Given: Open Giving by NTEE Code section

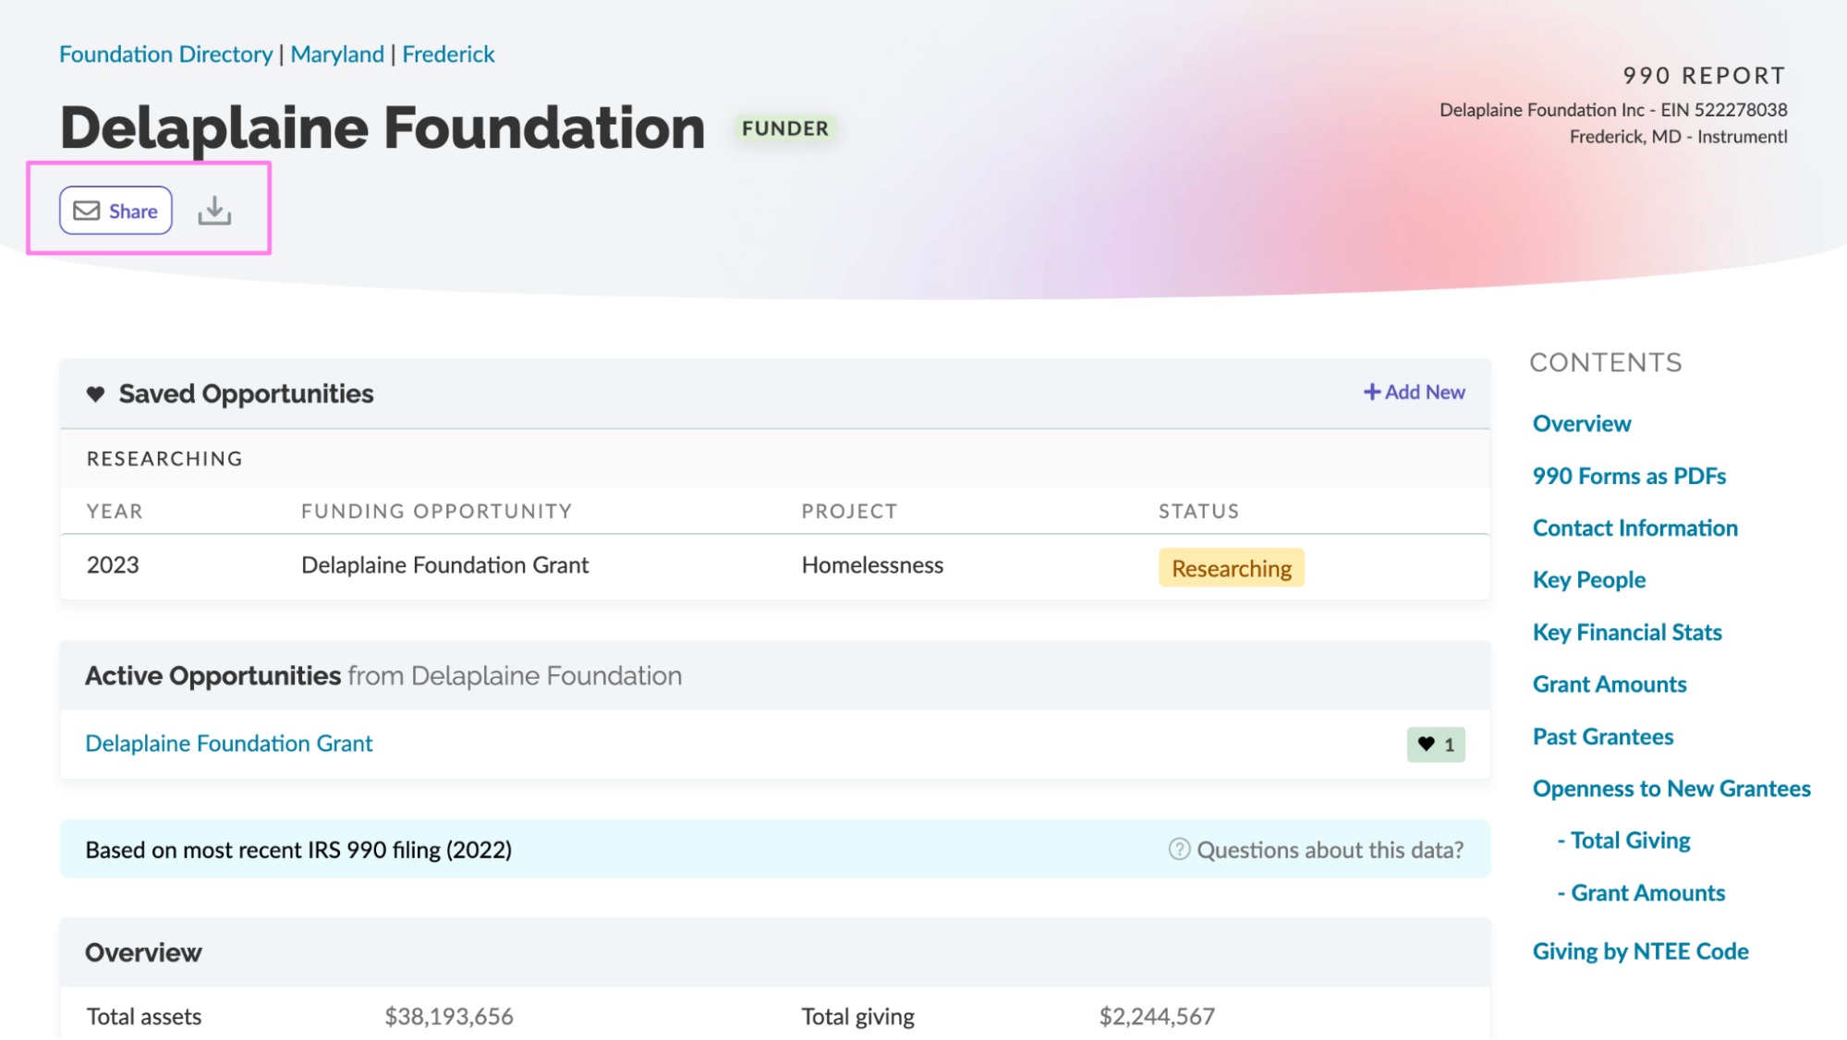Looking at the screenshot, I should click(x=1640, y=951).
